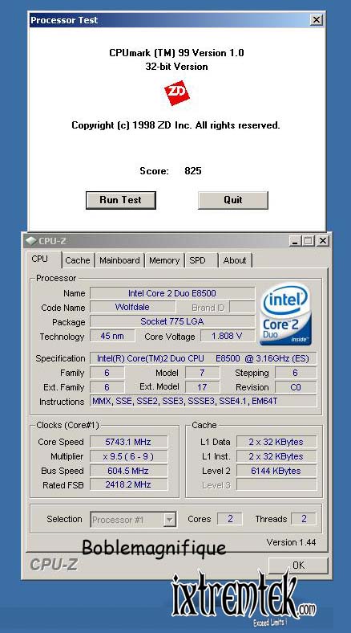The height and width of the screenshot is (633, 351).
Task: Click the Technology value 45 nm
Action: pyautogui.click(x=112, y=336)
